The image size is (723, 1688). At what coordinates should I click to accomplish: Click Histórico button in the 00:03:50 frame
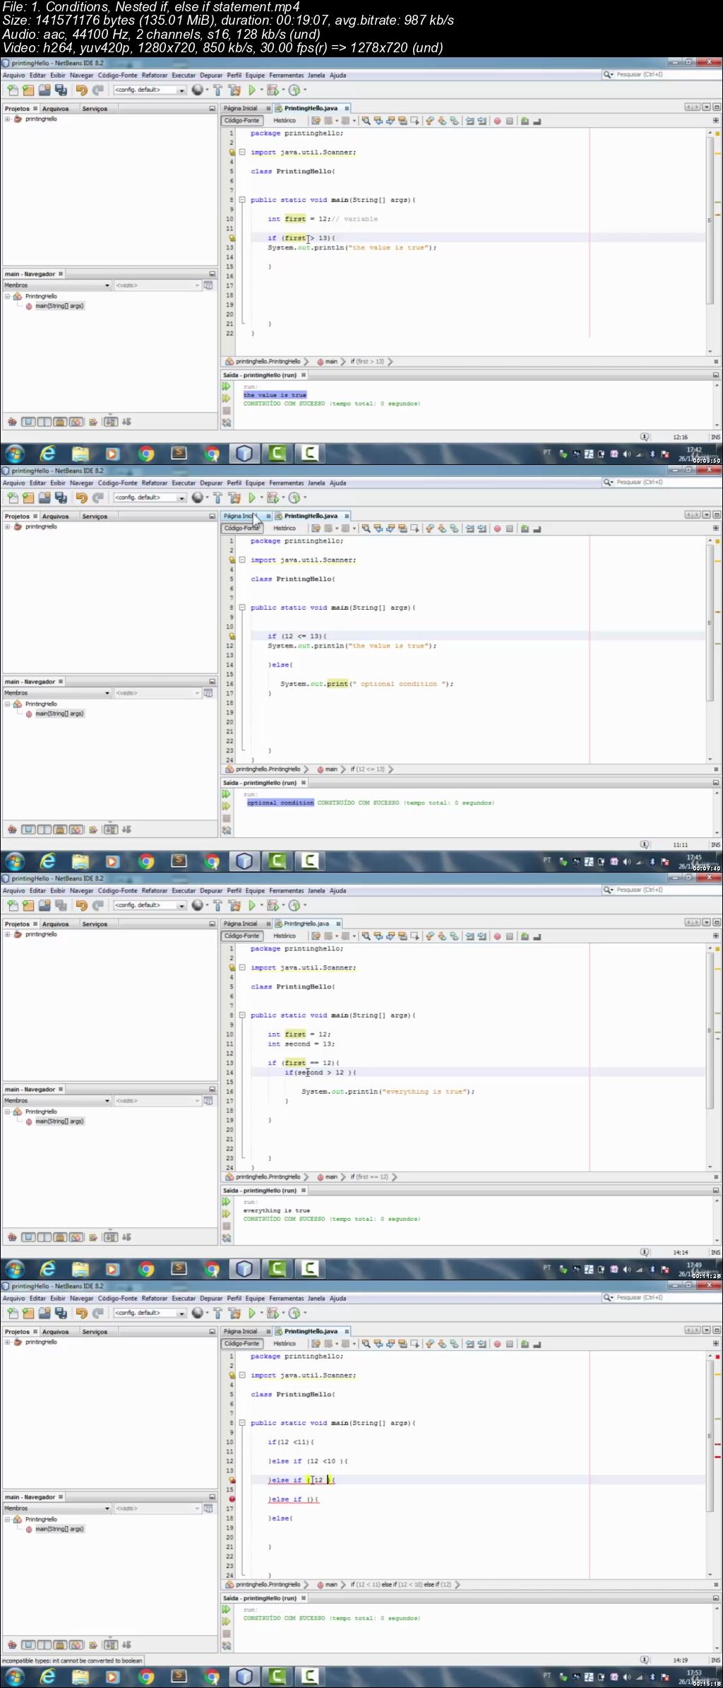coord(285,121)
